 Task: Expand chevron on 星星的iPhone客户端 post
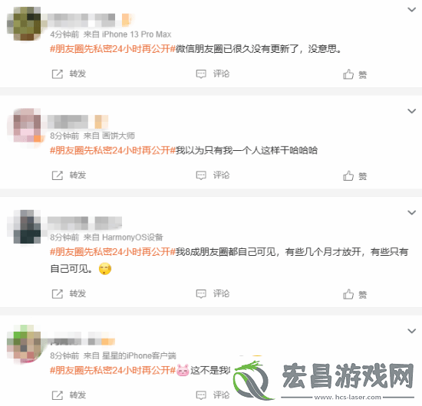point(412,331)
